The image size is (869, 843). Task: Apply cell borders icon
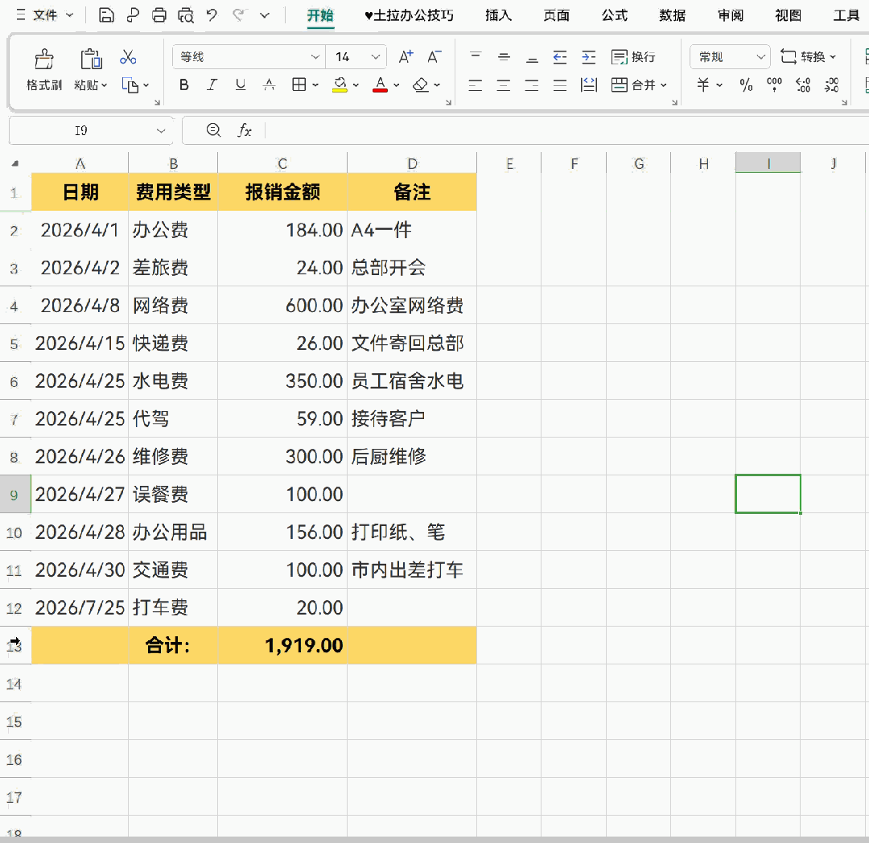pos(299,84)
